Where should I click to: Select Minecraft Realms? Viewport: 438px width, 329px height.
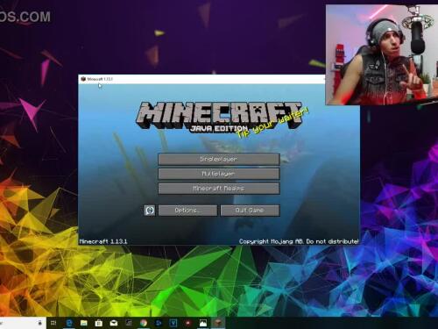tap(219, 189)
